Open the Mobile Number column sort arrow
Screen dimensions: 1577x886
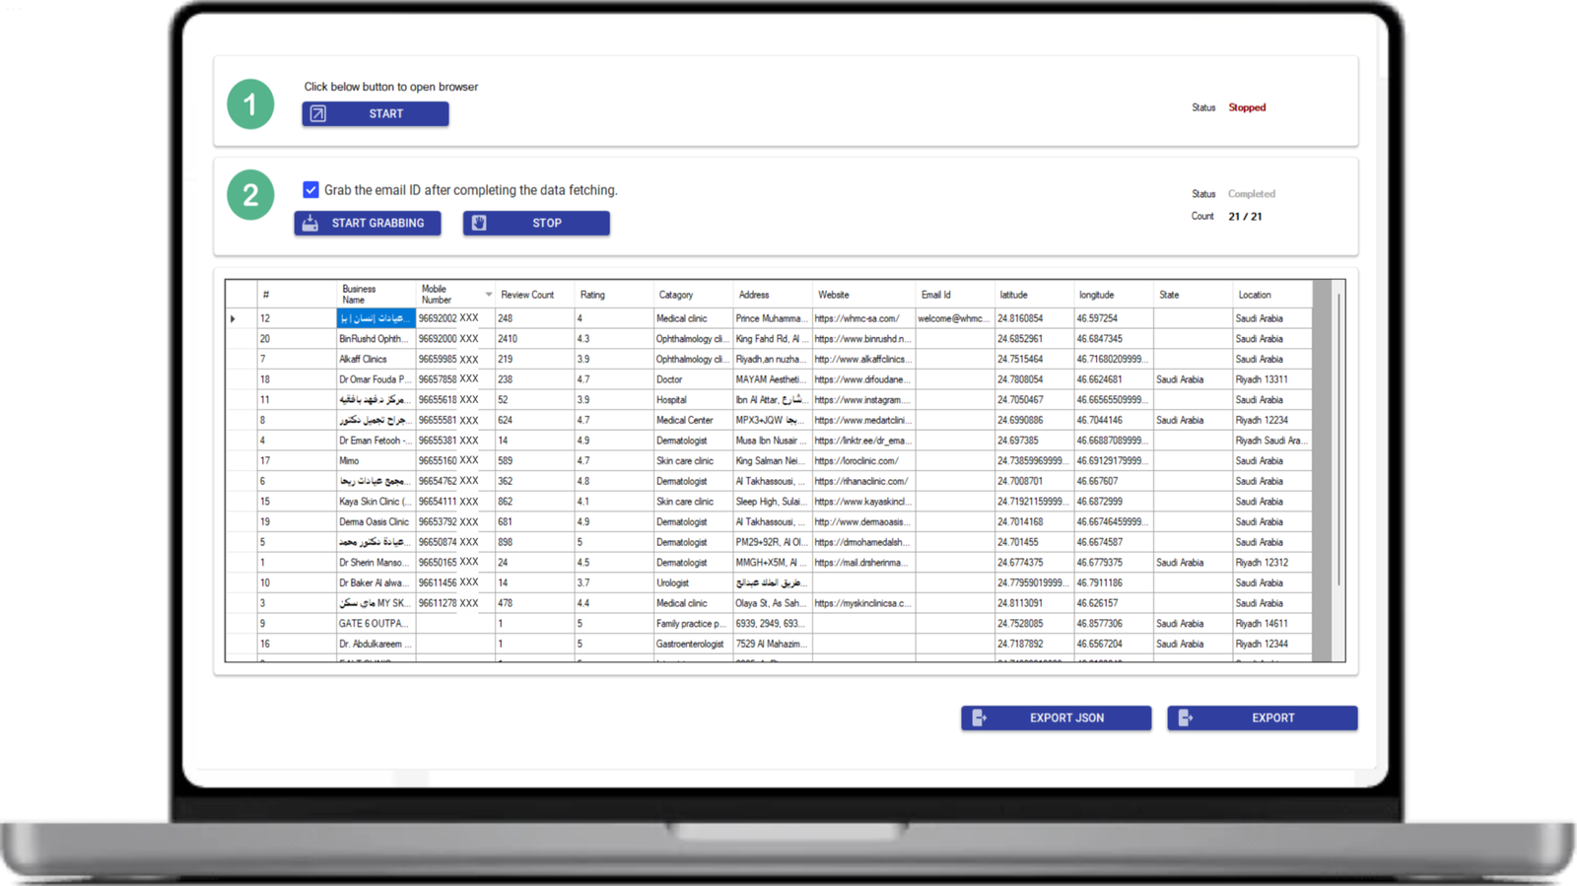[x=488, y=295]
